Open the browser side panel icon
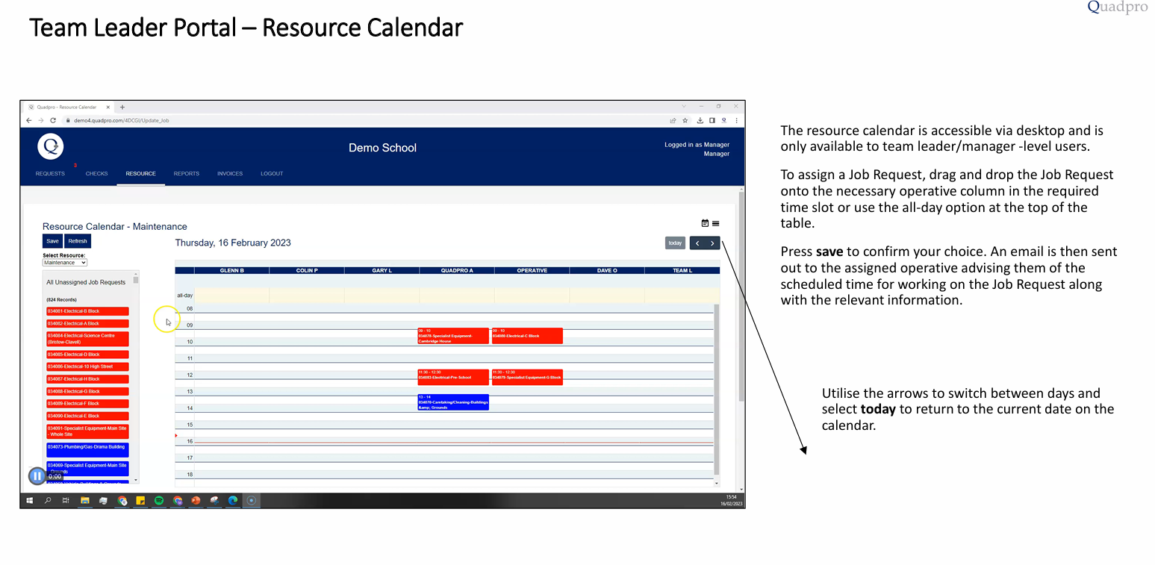The width and height of the screenshot is (1155, 565). (712, 120)
